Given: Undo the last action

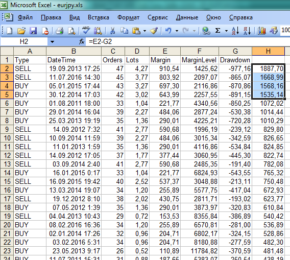Looking at the screenshot, I should coord(168,31).
